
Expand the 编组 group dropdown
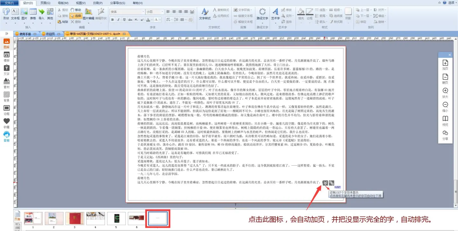(x=380, y=16)
